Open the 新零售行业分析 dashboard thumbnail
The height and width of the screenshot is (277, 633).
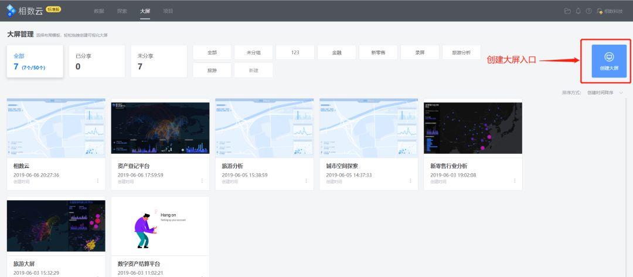tap(473, 128)
